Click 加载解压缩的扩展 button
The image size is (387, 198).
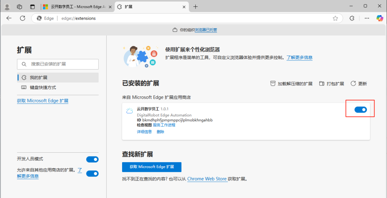[x=291, y=84]
